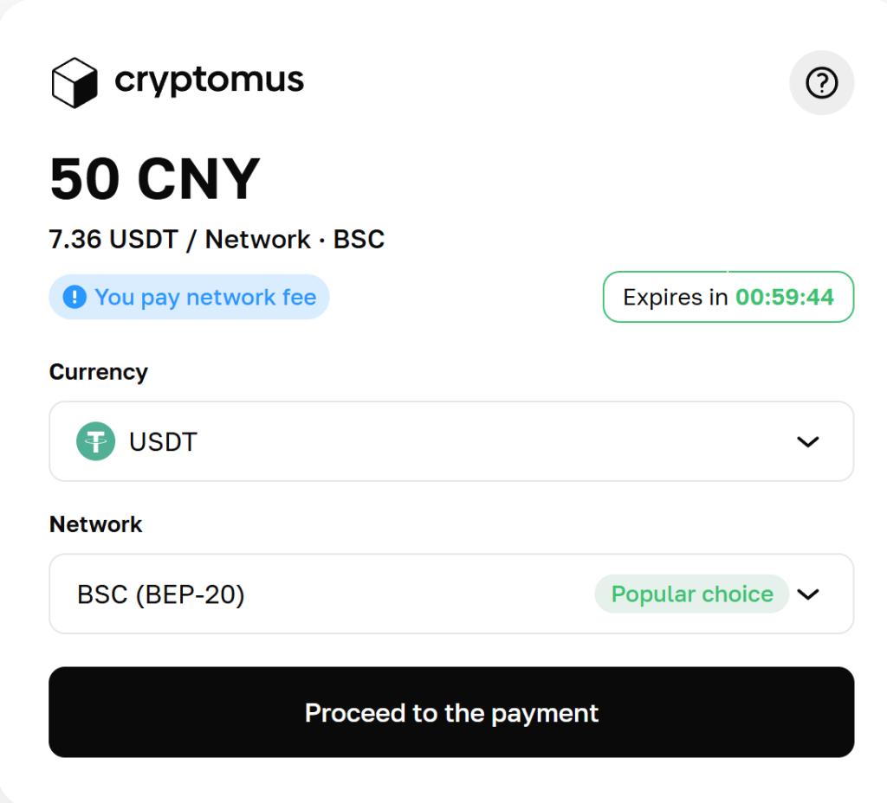
Task: Open the help question mark icon
Action: pyautogui.click(x=821, y=83)
